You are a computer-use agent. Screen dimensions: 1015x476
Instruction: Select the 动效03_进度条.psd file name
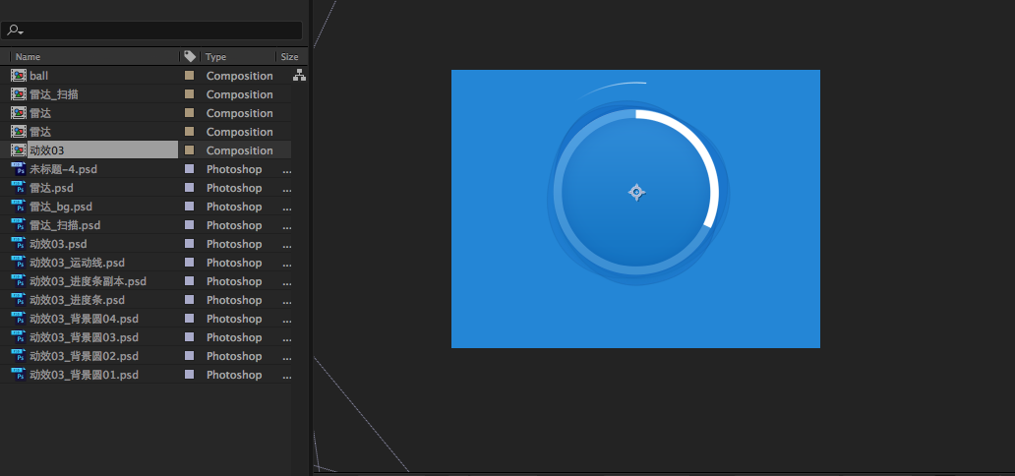[77, 300]
